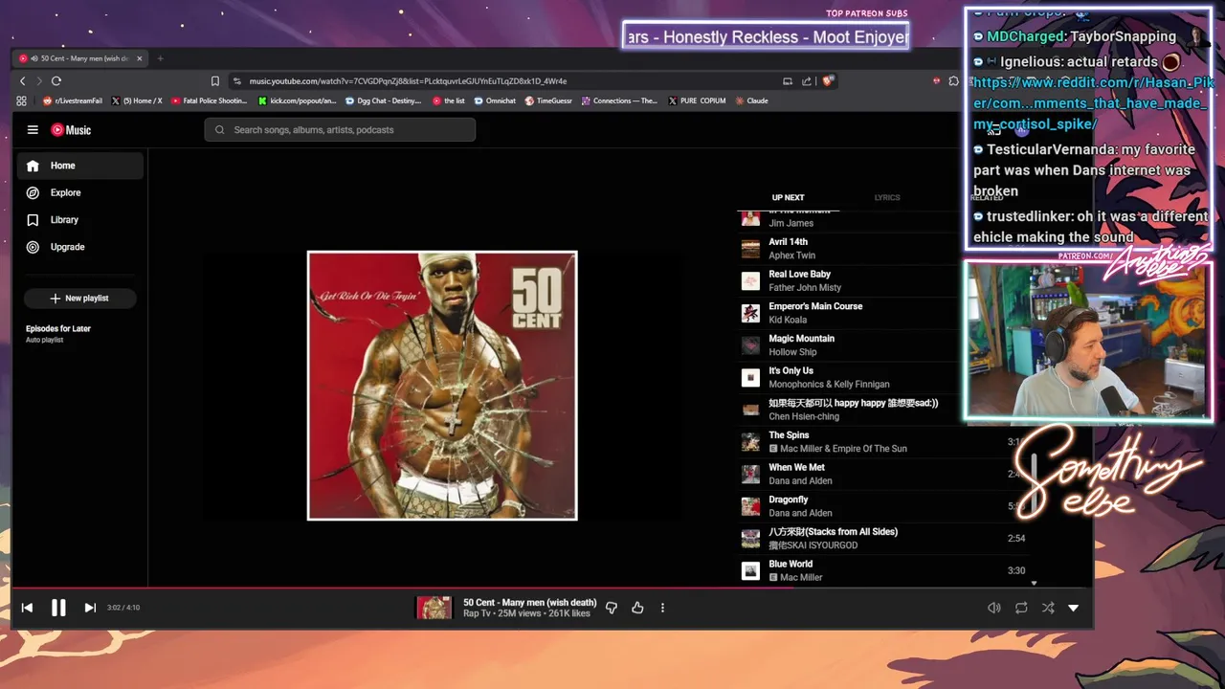Open the bookmarks grid icon
Screen dimensions: 1225x689
click(x=21, y=100)
